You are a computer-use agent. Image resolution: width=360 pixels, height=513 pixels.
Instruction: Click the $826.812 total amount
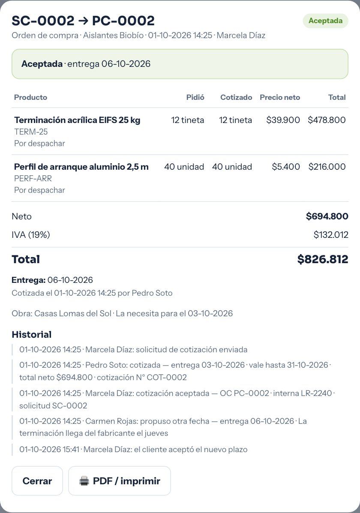point(323,259)
